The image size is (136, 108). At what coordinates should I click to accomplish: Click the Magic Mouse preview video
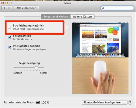tap(100, 58)
